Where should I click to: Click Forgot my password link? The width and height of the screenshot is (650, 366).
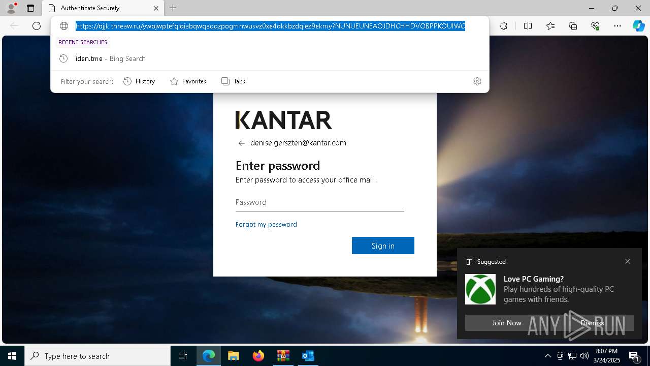[x=266, y=224]
